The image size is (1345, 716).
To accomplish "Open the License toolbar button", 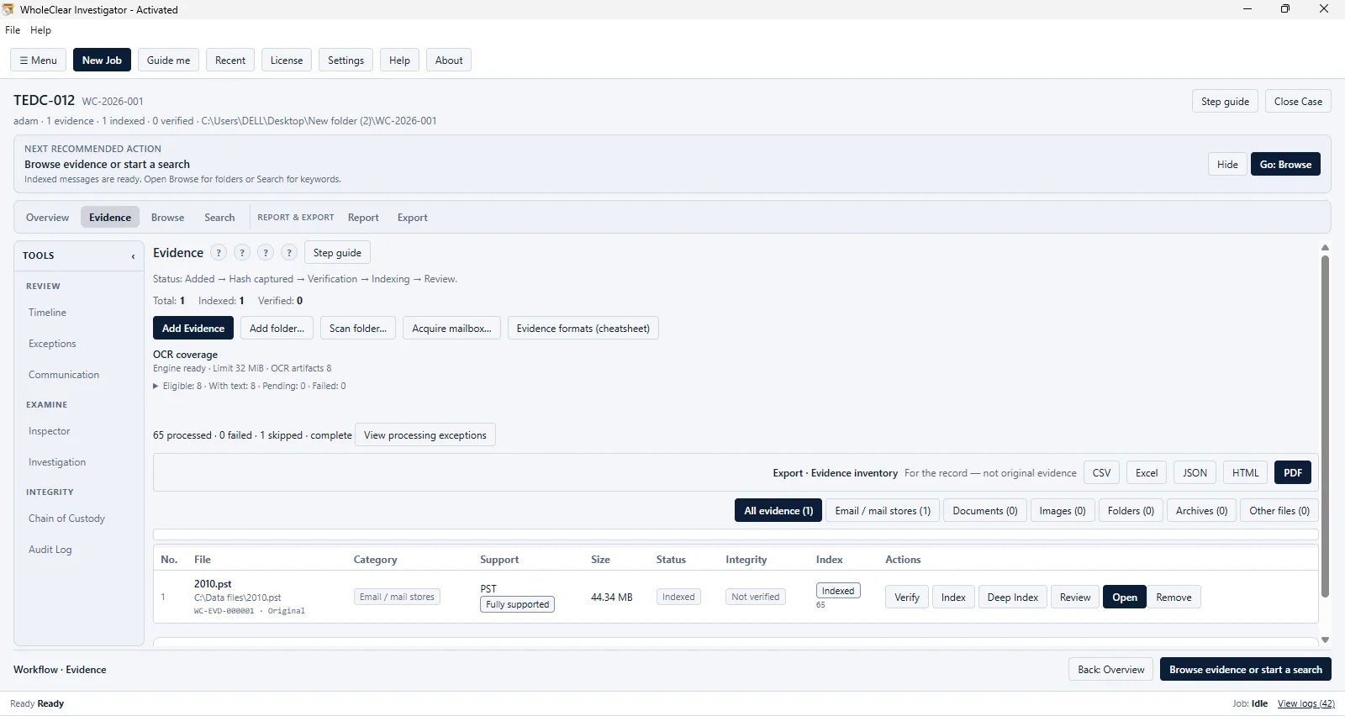I will (287, 61).
